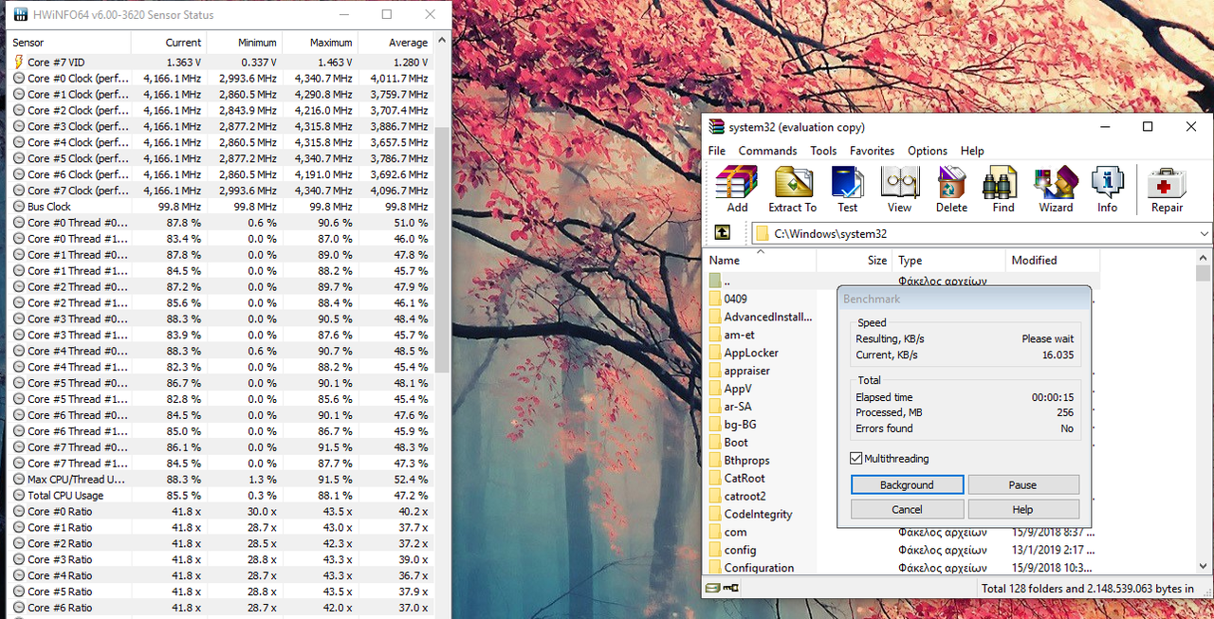
Task: Click the Info toolbar icon
Action: click(x=1107, y=190)
